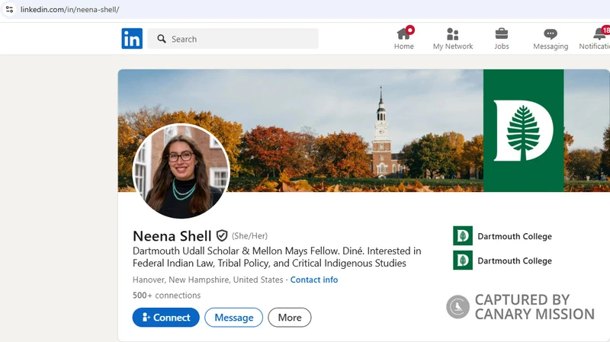
Task: Focus the LinkedIn Search field
Action: coord(233,39)
